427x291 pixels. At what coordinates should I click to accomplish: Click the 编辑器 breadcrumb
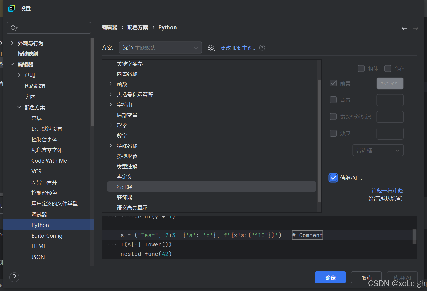click(x=109, y=27)
